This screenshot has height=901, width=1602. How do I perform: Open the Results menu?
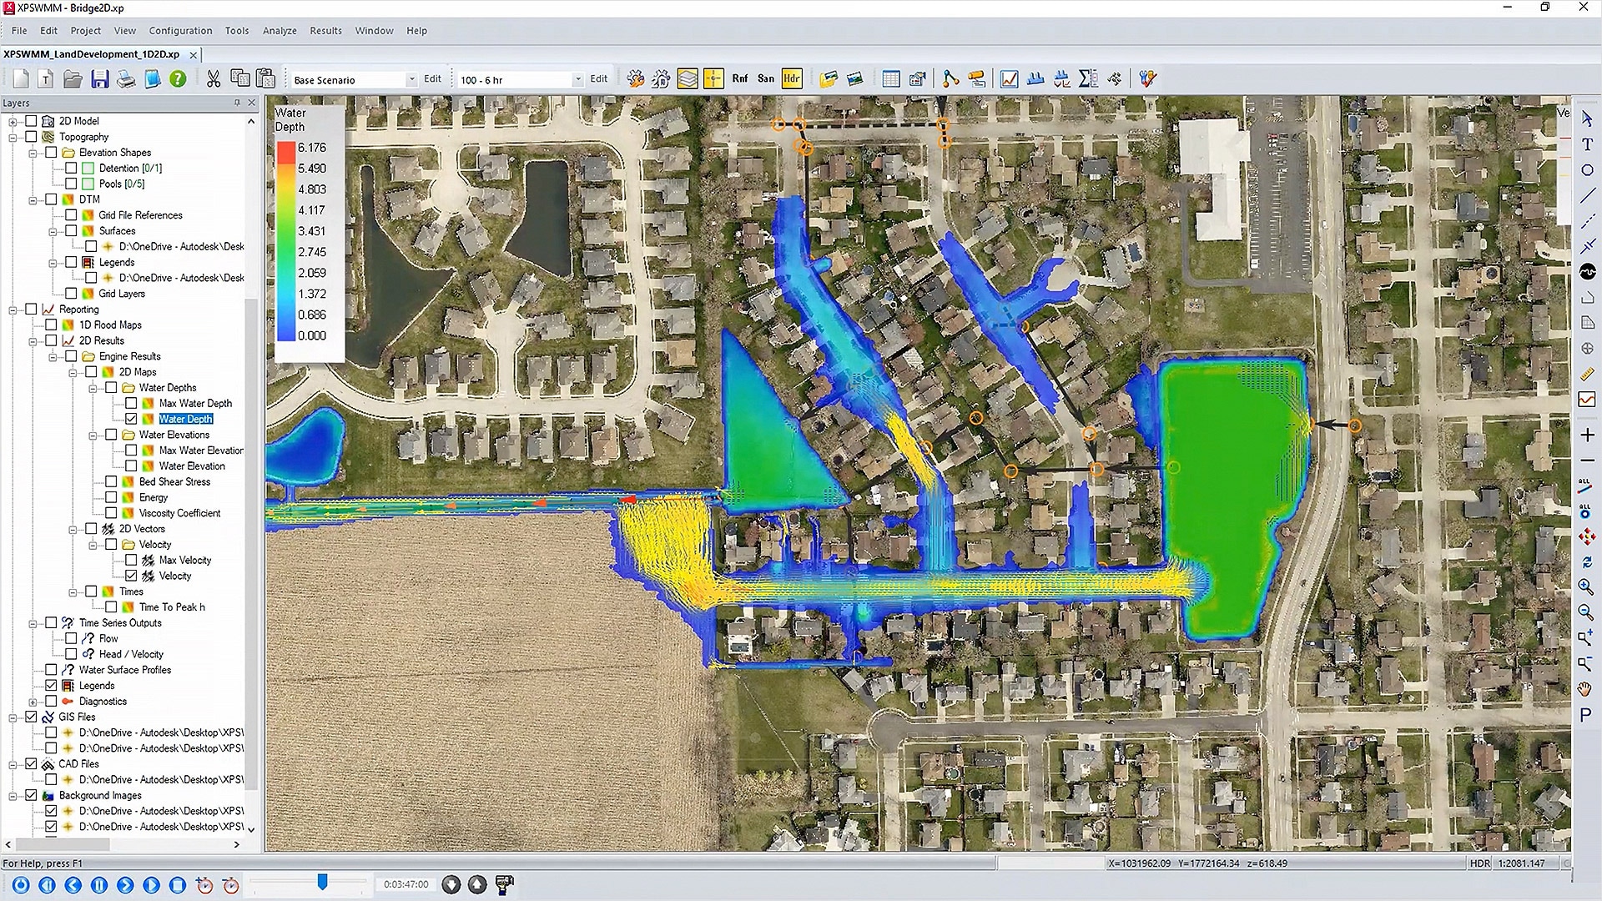325,31
